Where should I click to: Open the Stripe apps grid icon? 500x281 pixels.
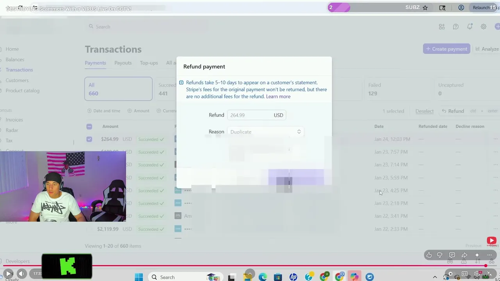click(x=442, y=27)
